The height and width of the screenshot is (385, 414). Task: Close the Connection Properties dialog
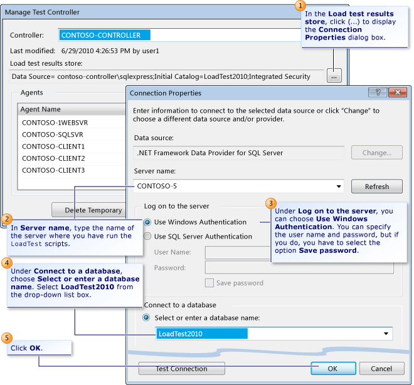click(398, 92)
